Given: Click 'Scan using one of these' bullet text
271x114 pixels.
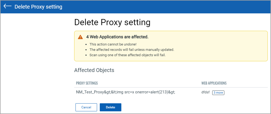Looking at the screenshot, I should pos(128,55).
